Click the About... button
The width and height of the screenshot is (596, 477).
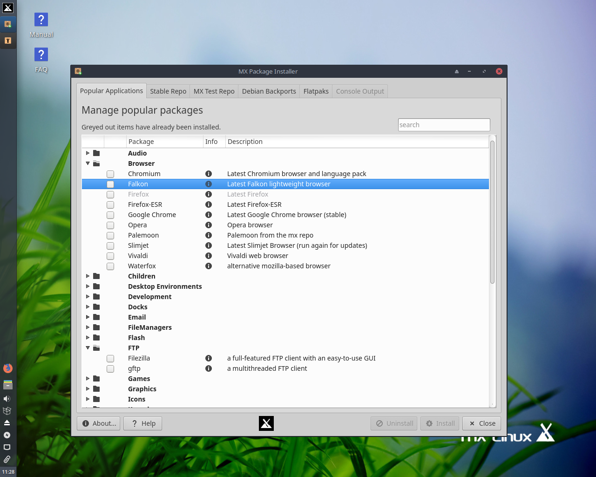tap(99, 423)
